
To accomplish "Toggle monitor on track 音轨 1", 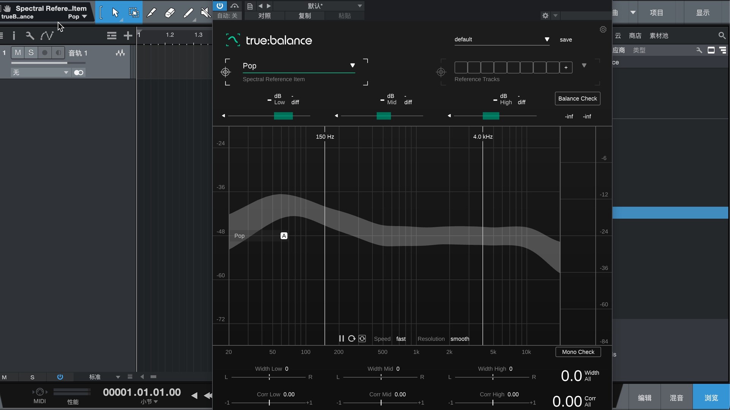I will pyautogui.click(x=58, y=53).
